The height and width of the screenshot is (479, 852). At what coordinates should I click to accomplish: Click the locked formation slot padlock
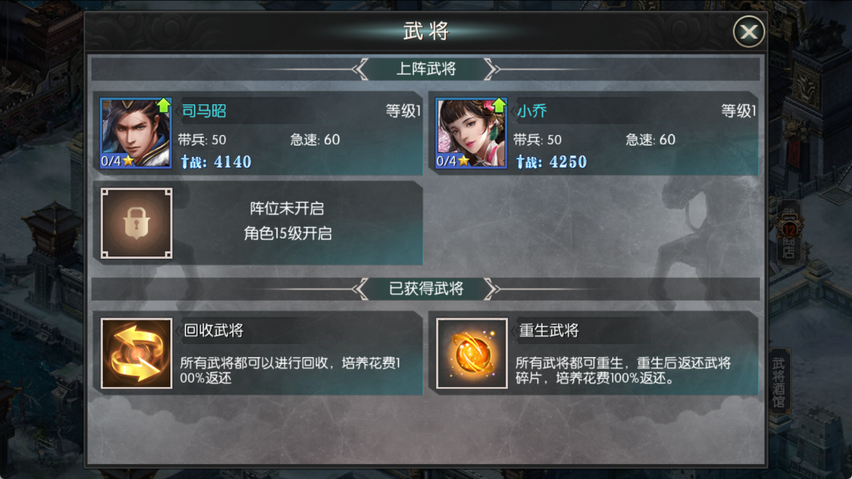136,223
